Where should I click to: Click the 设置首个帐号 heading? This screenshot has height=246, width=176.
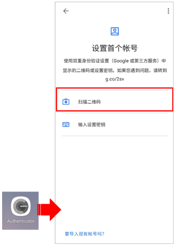tap(115, 48)
